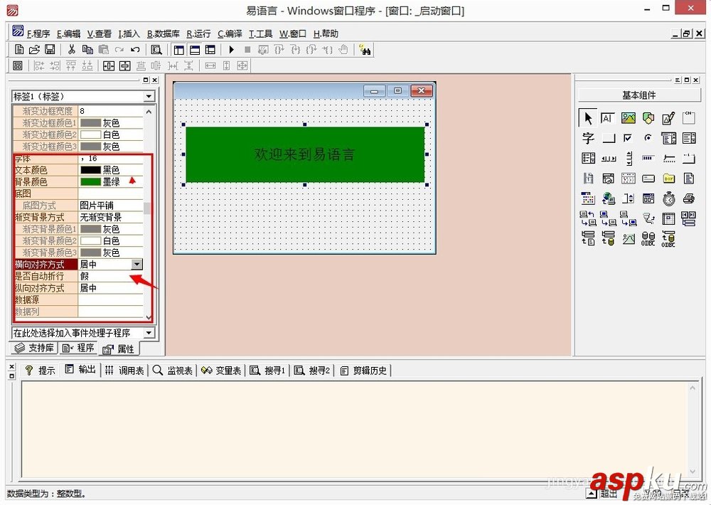Click the 字体 property value field
This screenshot has height=505, width=711.
[x=111, y=158]
